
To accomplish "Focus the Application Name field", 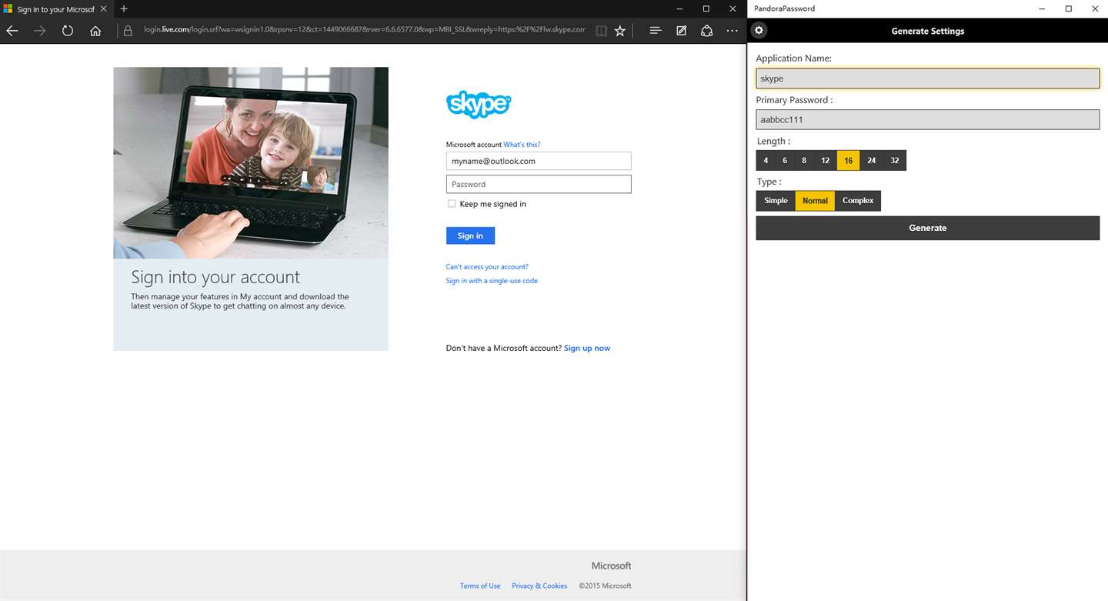I will (928, 78).
